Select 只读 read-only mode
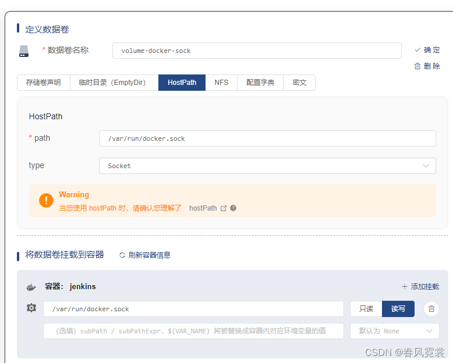The width and height of the screenshot is (453, 363). [x=366, y=309]
